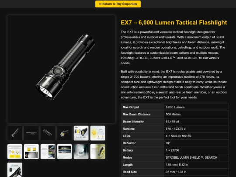Click the Modes specification row

(174, 158)
